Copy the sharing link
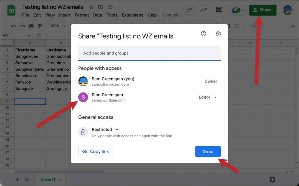The height and width of the screenshot is (186, 299). pyautogui.click(x=96, y=151)
